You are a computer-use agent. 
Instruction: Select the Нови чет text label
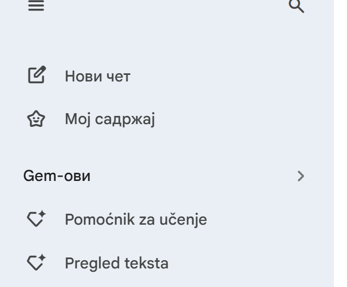[97, 76]
